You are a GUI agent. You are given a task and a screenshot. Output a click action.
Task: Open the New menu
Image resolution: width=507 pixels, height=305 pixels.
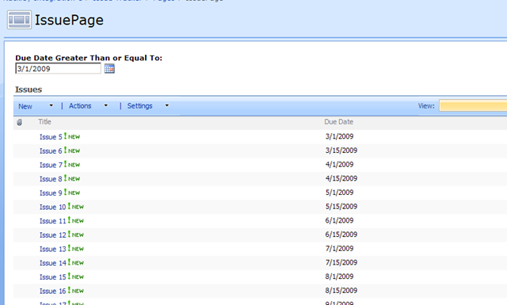click(25, 106)
